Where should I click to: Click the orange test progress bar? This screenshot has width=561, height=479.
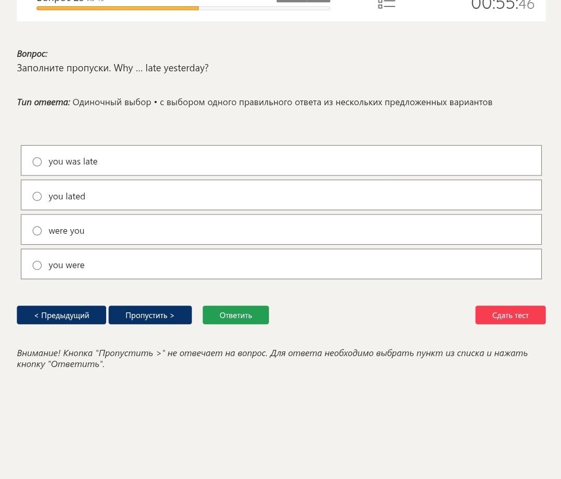[x=183, y=8]
